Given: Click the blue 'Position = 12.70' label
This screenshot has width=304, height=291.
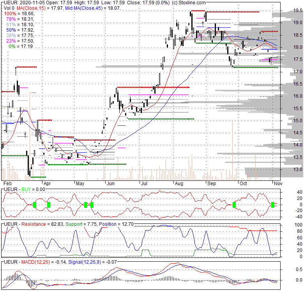Looking at the screenshot, I should (116, 224).
